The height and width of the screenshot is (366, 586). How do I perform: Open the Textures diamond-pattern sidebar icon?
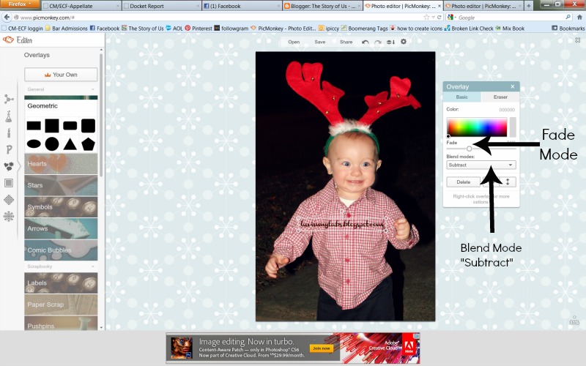click(9, 200)
